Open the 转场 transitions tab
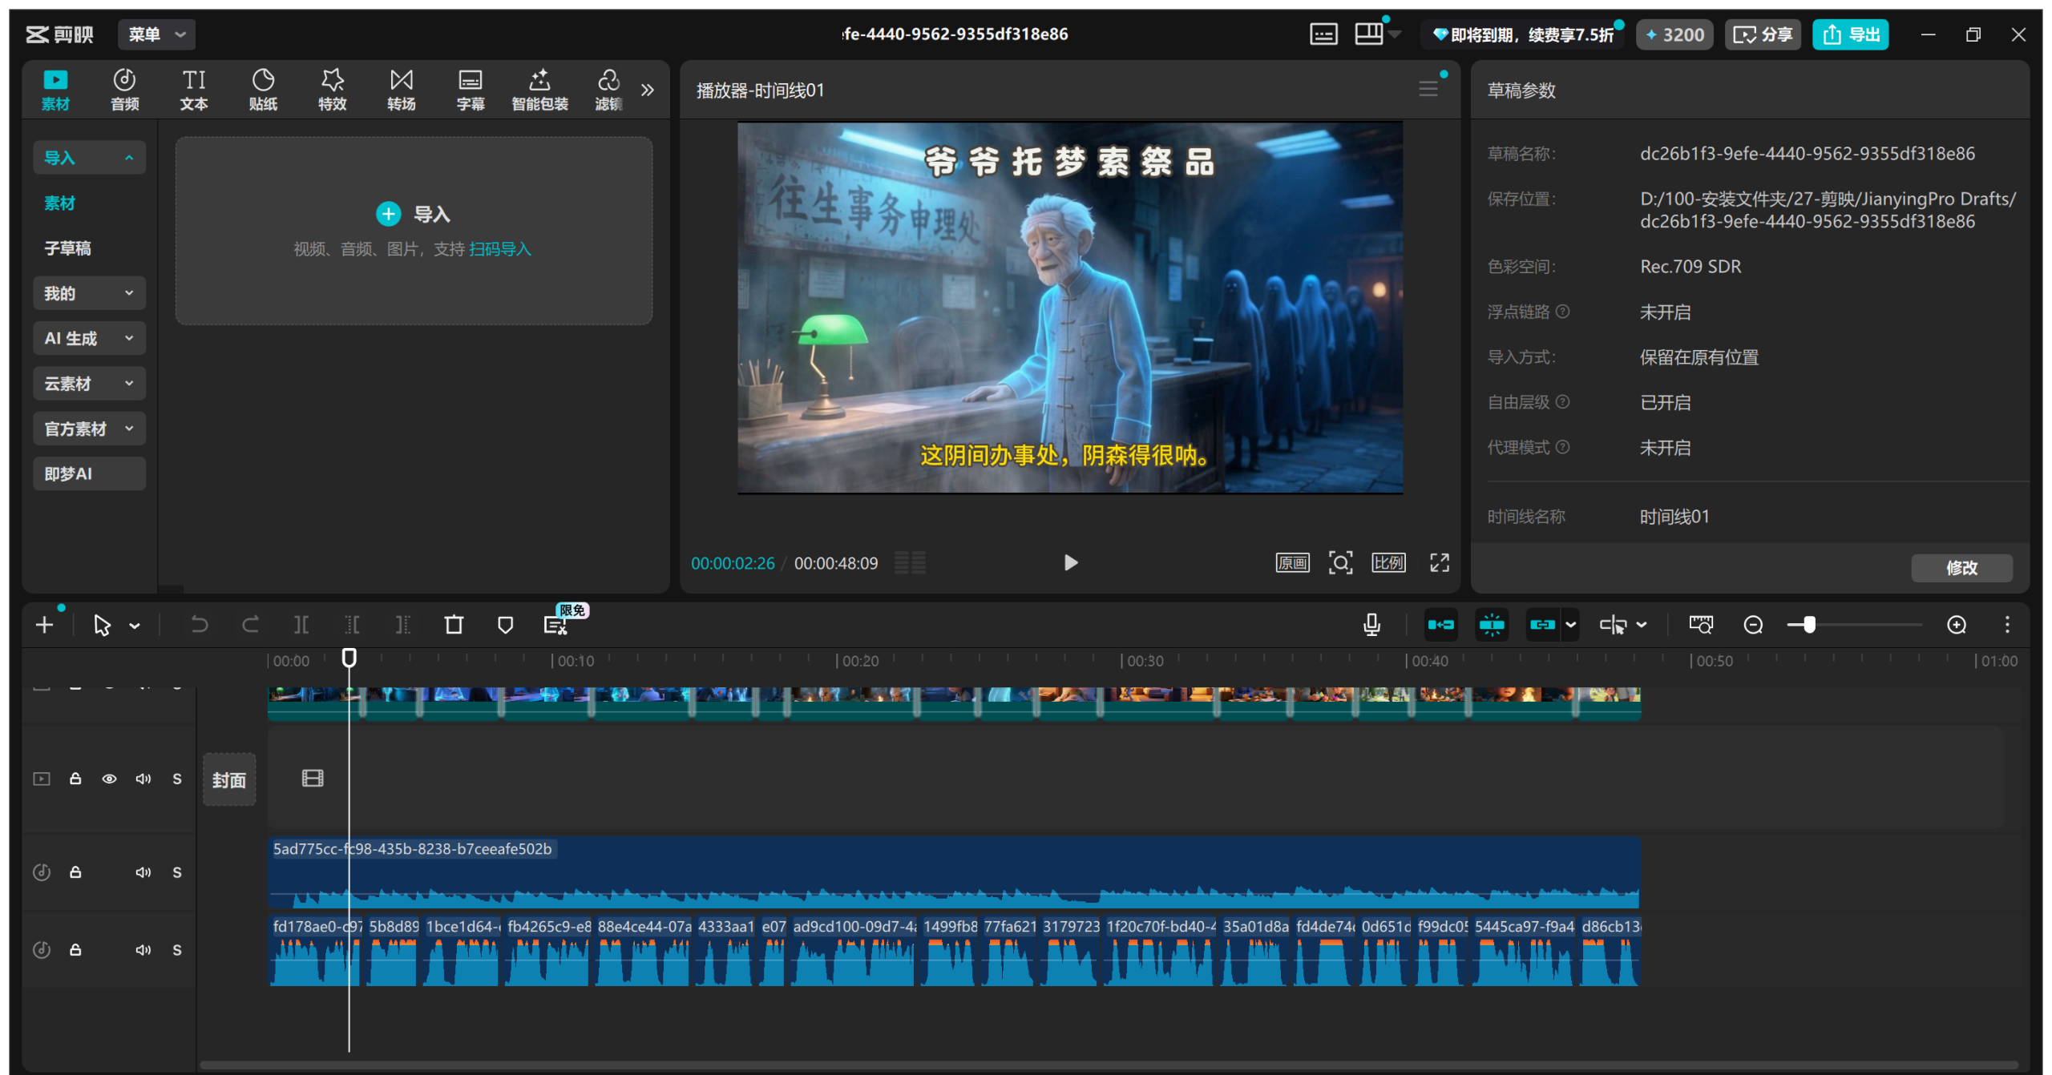2052x1075 pixels. (x=401, y=90)
